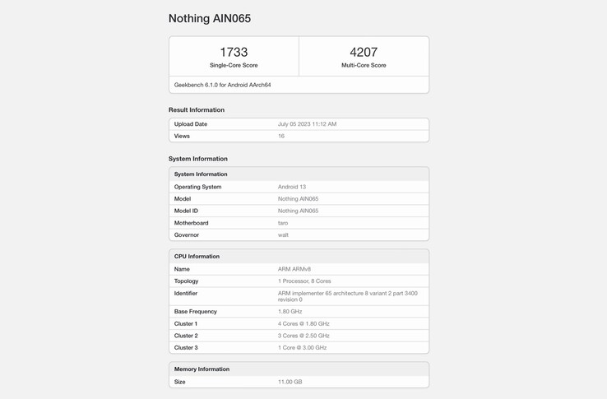
Task: Click the 'Cluster 3' row label
Action: coord(186,347)
